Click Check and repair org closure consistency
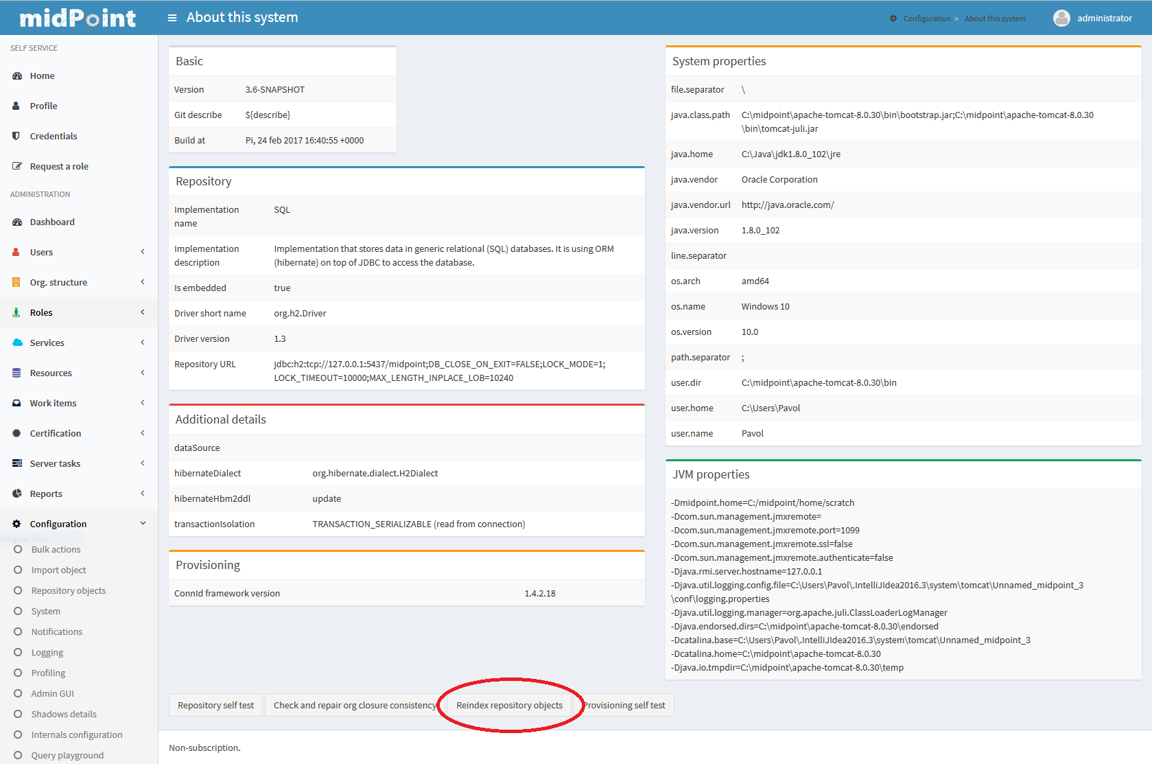Viewport: 1152px width, 764px height. [354, 706]
